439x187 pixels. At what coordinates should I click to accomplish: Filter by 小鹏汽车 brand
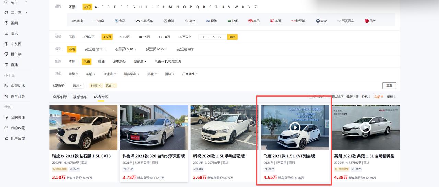(144, 21)
